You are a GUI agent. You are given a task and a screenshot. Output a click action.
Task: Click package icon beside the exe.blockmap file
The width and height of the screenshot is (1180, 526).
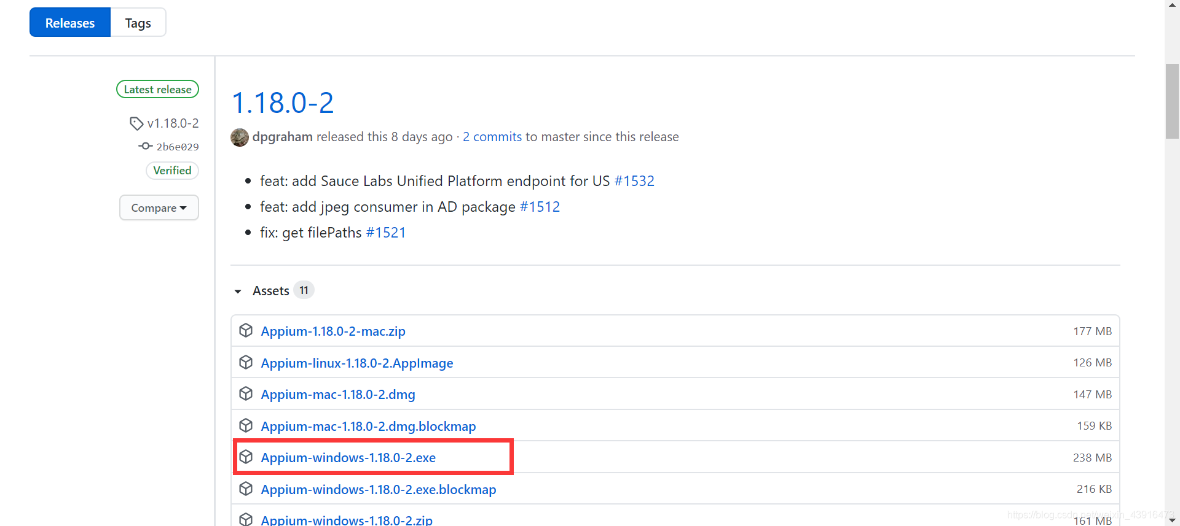246,489
